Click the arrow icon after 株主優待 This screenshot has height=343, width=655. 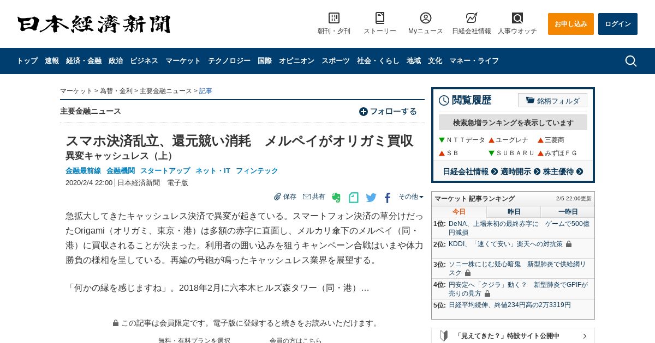point(580,171)
